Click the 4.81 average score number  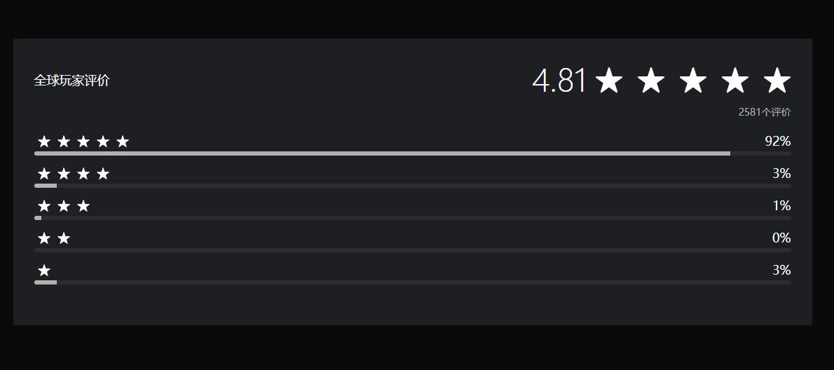point(559,81)
